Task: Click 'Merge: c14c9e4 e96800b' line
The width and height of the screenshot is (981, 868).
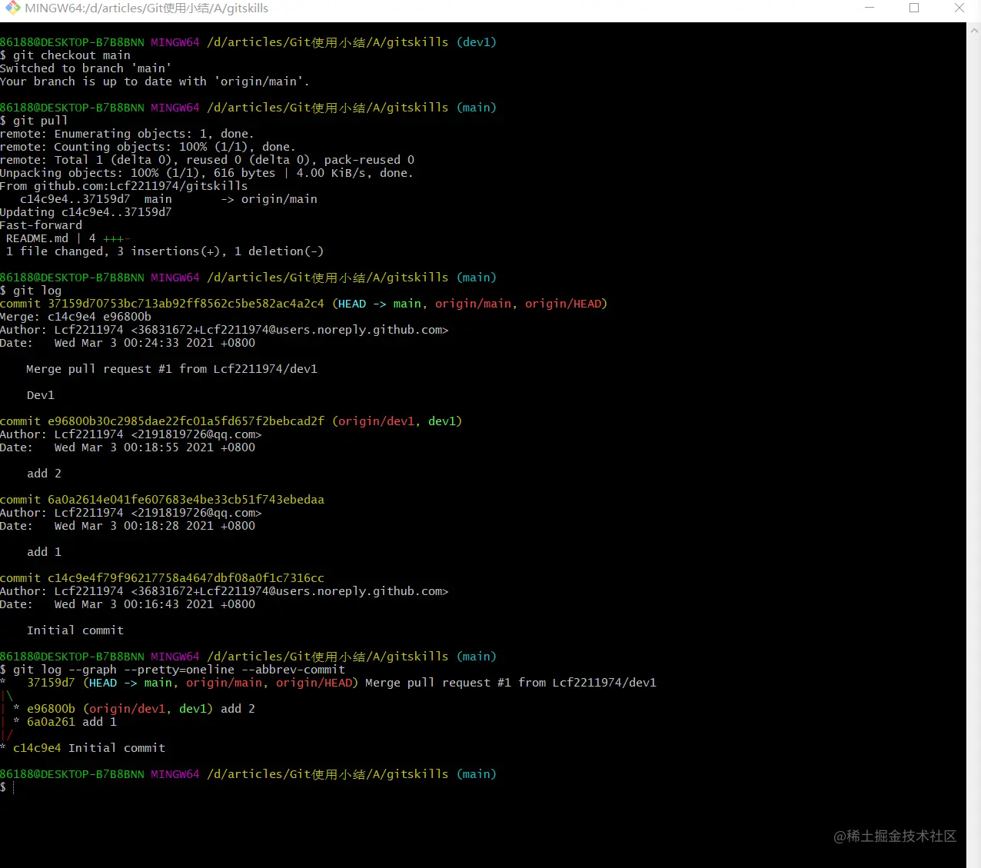Action: tap(75, 317)
